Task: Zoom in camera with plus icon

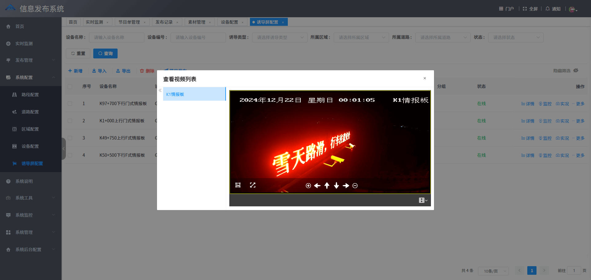Action: click(308, 186)
